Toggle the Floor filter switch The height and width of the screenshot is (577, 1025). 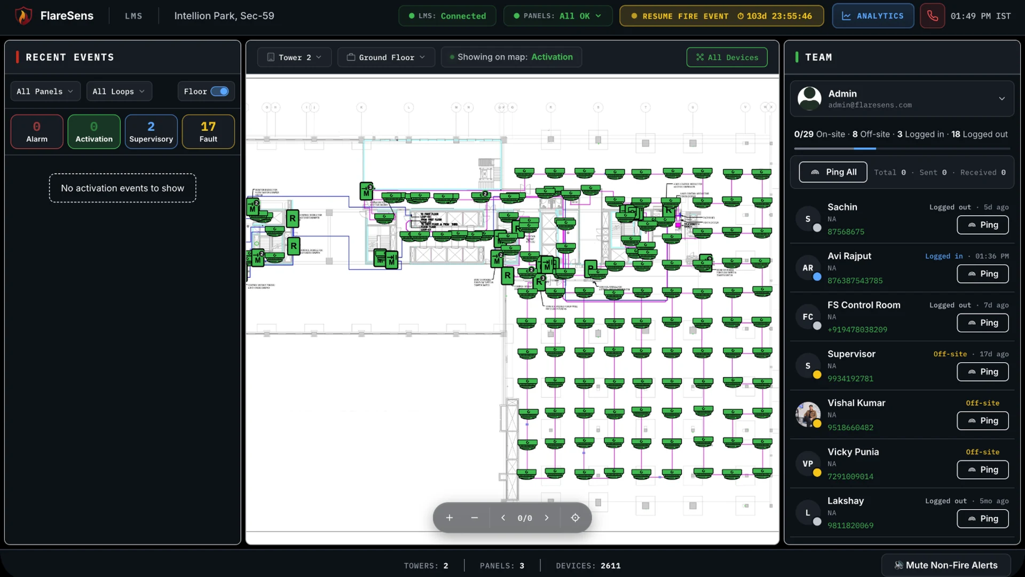pyautogui.click(x=219, y=91)
